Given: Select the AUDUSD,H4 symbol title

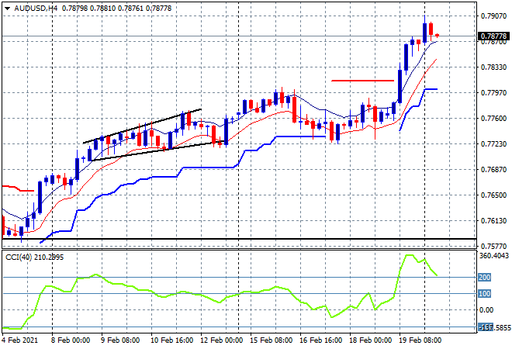Looking at the screenshot, I should 36,9.
